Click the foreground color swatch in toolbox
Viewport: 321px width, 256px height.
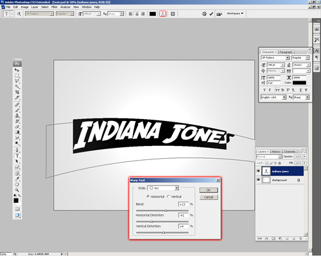coord(16,200)
